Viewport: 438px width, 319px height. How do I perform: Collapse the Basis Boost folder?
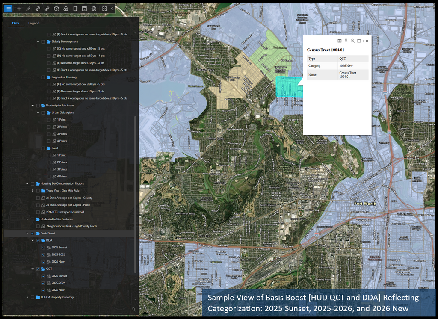(27, 233)
